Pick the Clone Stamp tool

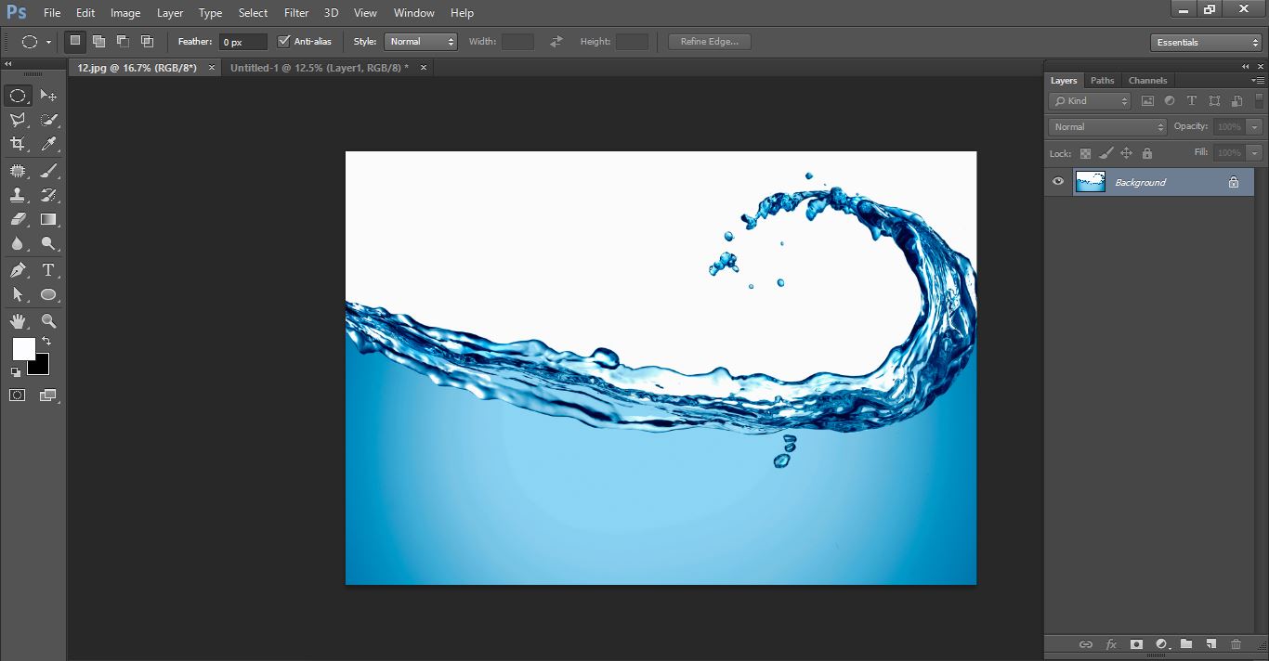[17, 195]
